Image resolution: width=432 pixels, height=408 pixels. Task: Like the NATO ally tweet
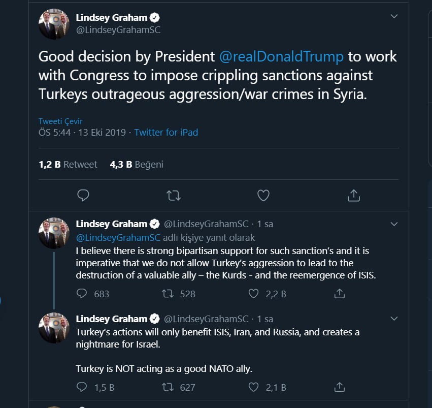[x=254, y=387]
